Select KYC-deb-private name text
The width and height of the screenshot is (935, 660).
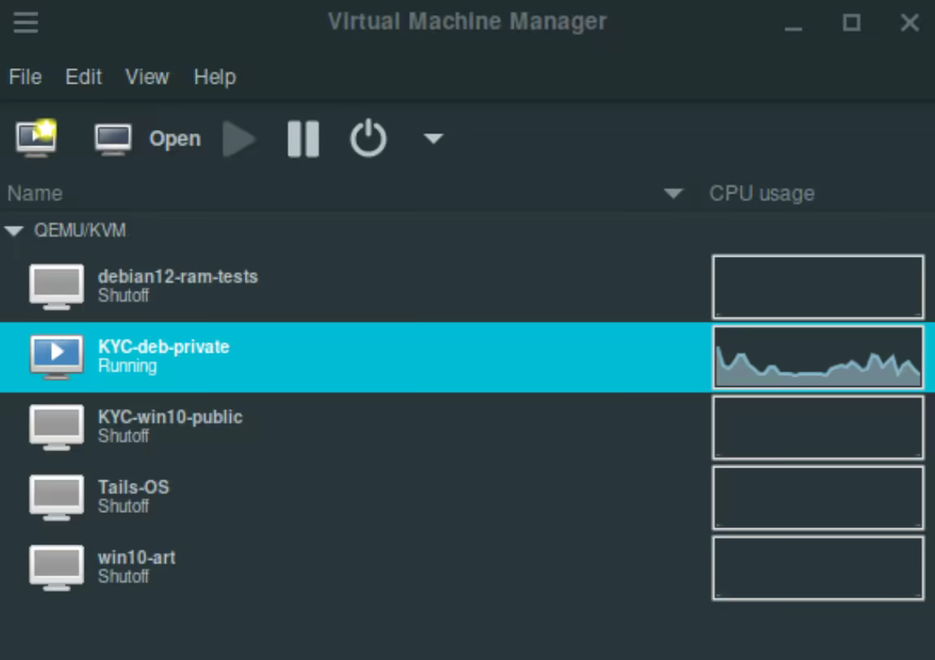tap(164, 347)
